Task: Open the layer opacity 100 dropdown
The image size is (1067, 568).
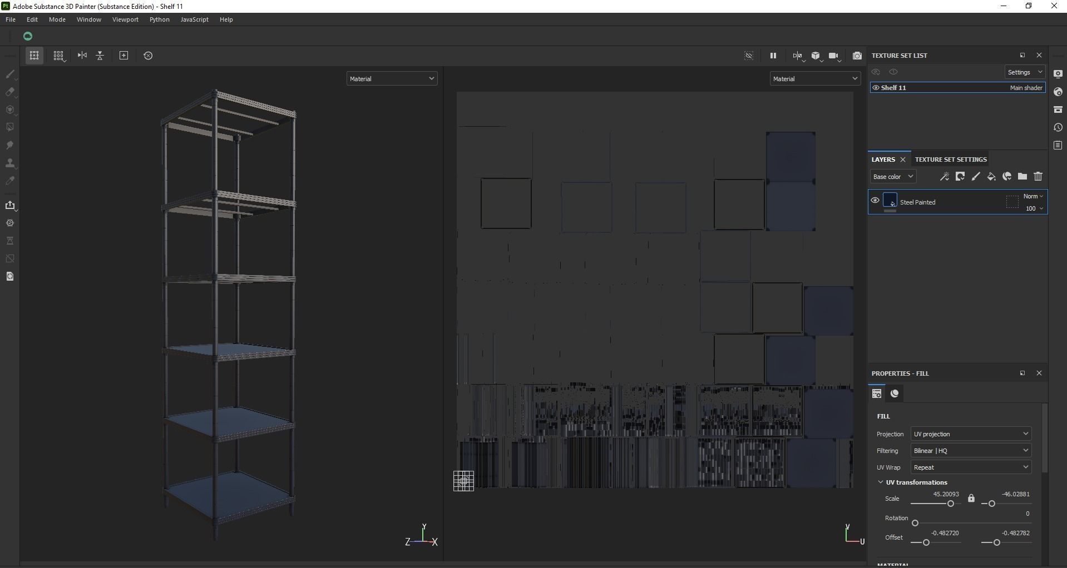Action: [x=1034, y=208]
